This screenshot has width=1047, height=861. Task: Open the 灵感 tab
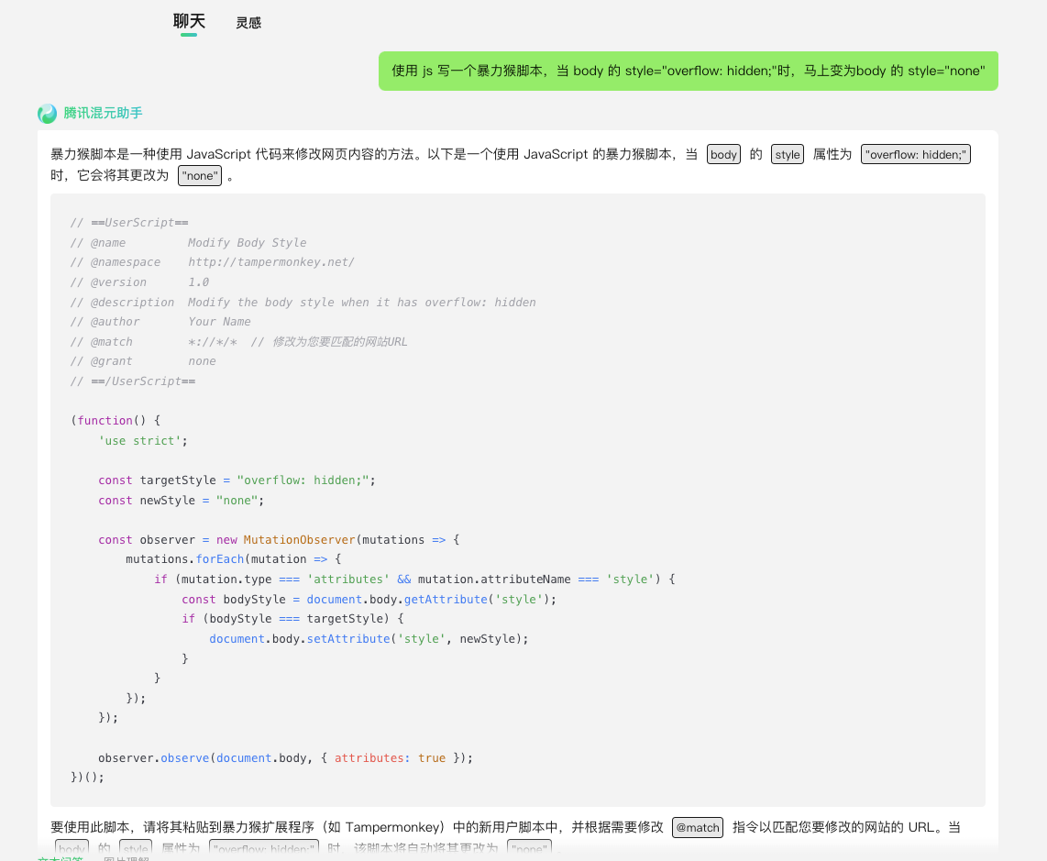(248, 23)
